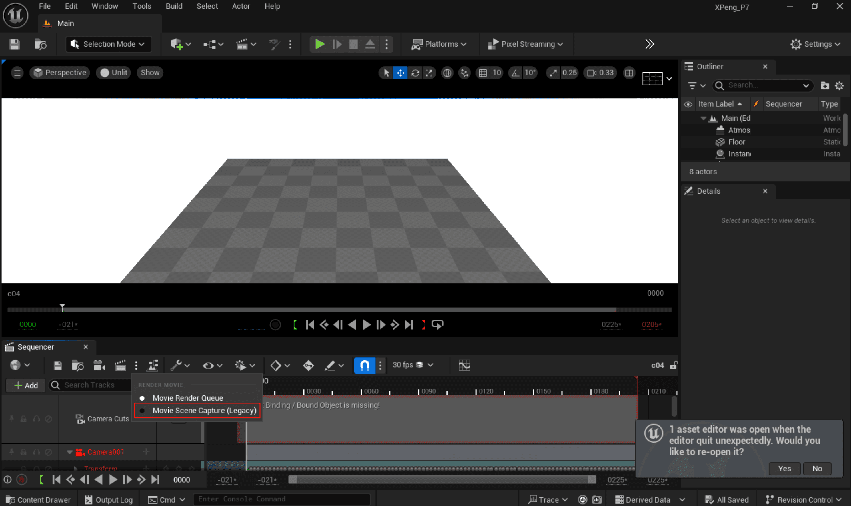Click viewport scrub bar playhead marker
Screen dimensions: 851x506
[62, 308]
